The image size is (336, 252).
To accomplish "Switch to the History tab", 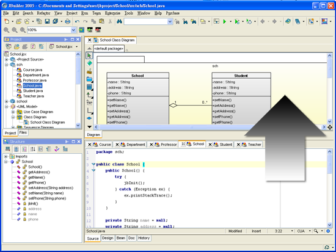I will [x=144, y=238].
